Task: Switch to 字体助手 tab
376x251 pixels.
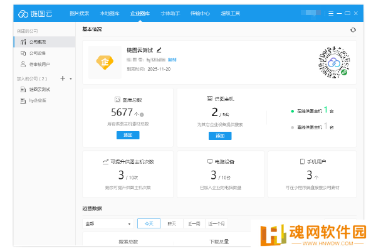Action: (170, 13)
